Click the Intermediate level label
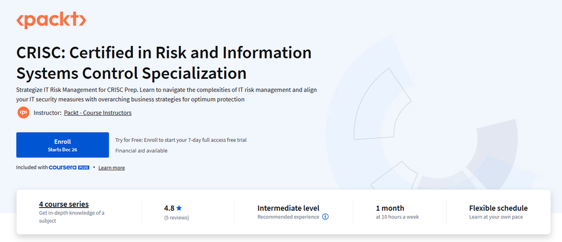The image size is (562, 242). (288, 208)
